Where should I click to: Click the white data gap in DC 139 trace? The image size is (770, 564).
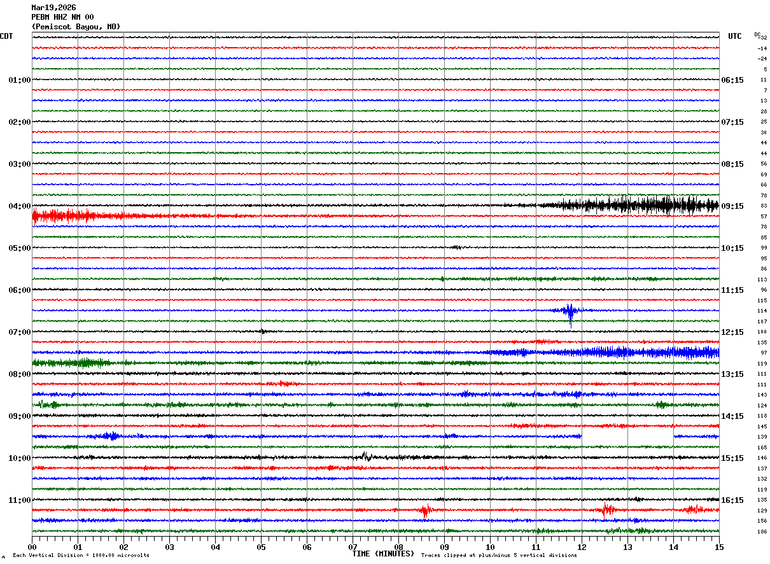pyautogui.click(x=627, y=437)
